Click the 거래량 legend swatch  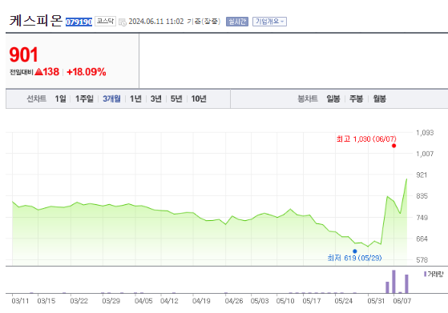point(425,275)
